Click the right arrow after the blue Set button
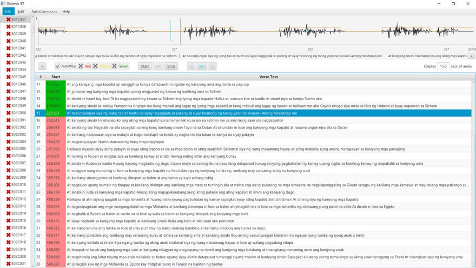The width and height of the screenshot is (476, 268). 212,66
